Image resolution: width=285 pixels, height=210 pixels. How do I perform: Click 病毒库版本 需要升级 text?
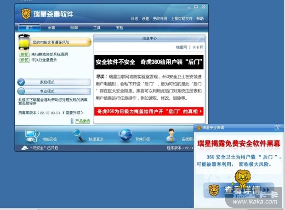tap(51, 113)
